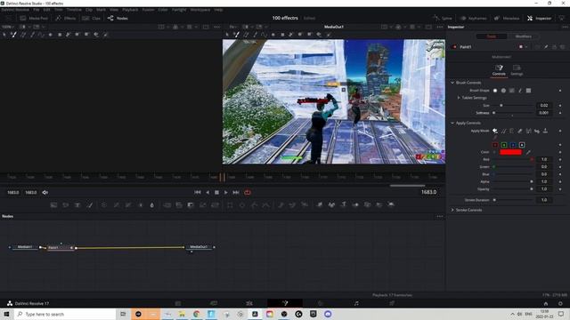Screen dimensions: 570x320
Task: Go to last frame
Action: 235,192
